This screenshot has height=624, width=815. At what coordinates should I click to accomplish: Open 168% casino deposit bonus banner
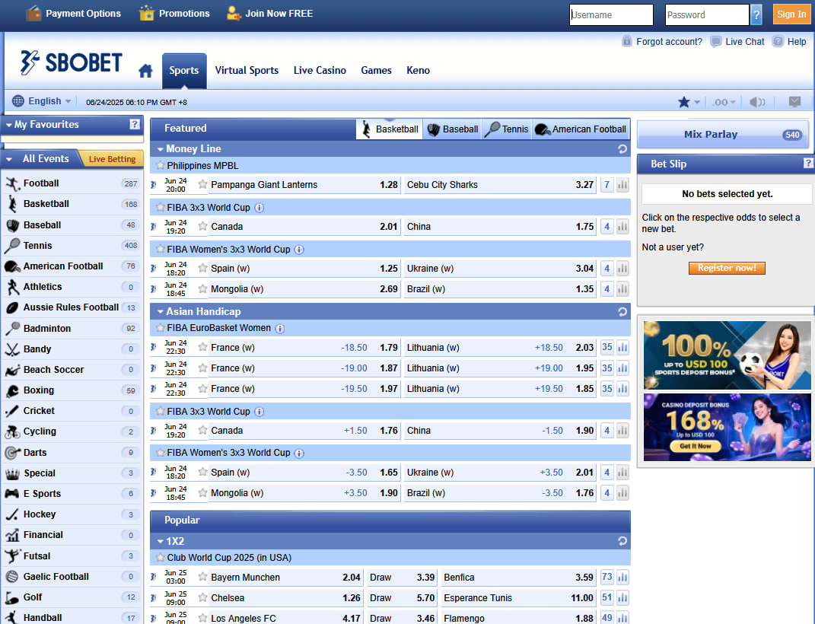click(727, 427)
